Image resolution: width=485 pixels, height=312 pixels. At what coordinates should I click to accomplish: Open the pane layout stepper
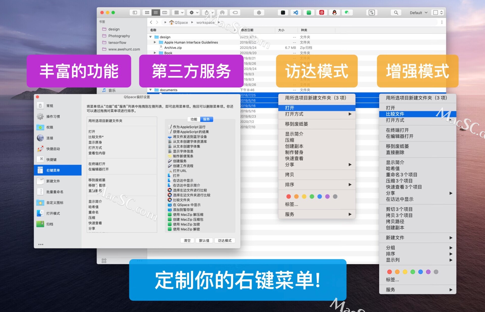(x=438, y=13)
